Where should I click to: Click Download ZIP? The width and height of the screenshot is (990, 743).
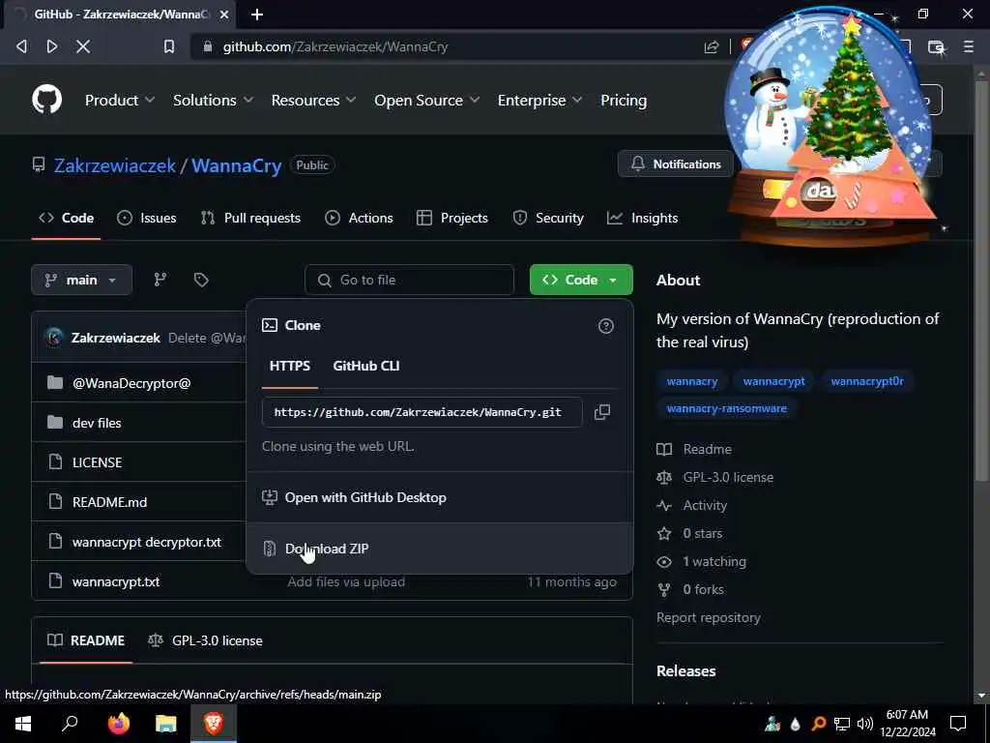point(439,549)
